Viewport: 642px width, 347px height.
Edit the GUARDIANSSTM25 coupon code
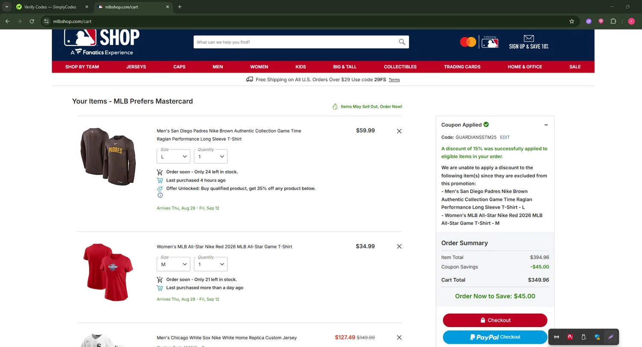tap(505, 137)
